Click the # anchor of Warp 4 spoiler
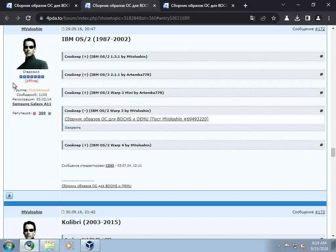The height and width of the screenshot is (252, 336). (321, 145)
